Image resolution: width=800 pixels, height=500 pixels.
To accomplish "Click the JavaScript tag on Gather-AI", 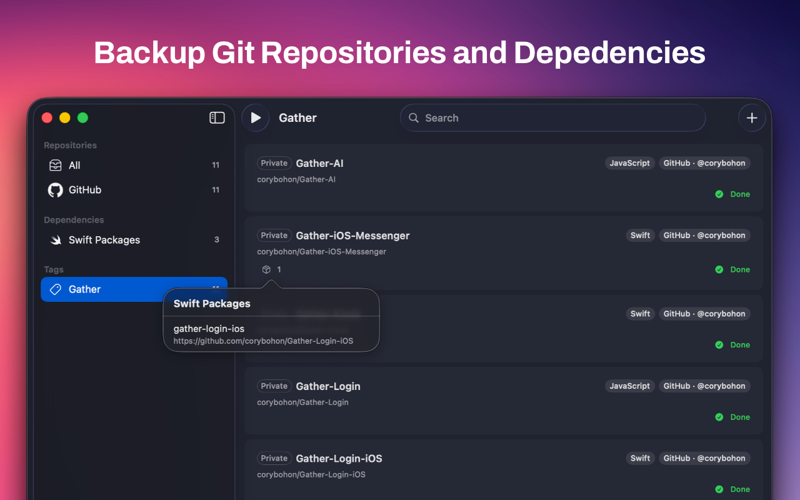I will (x=630, y=163).
